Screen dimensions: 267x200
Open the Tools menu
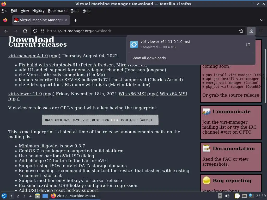75,11
